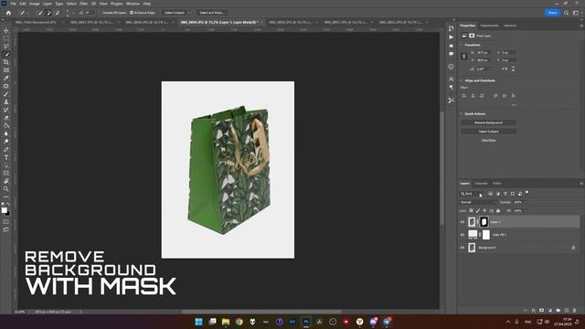Open the Filter menu
This screenshot has width=585, height=329.
[83, 4]
